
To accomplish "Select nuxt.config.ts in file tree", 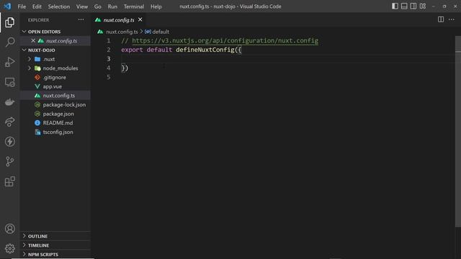I will click(x=55, y=96).
